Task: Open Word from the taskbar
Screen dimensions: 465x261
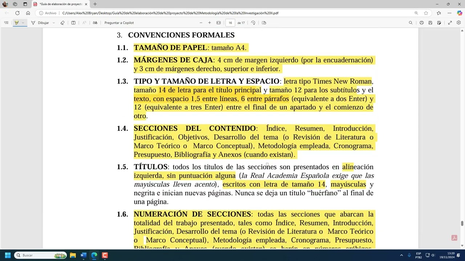Action: tap(83, 255)
